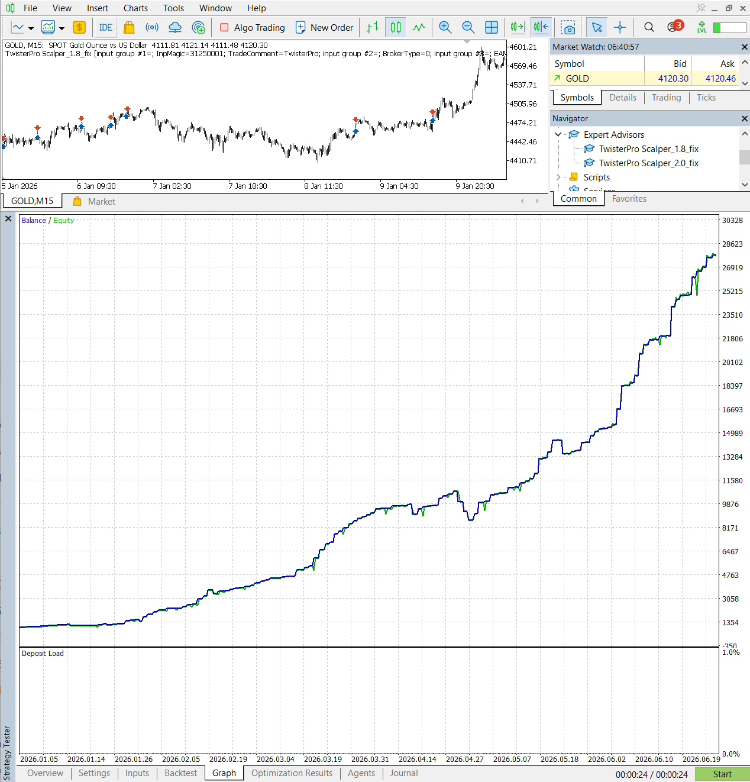Close the Strategy Tester panel

[8, 219]
